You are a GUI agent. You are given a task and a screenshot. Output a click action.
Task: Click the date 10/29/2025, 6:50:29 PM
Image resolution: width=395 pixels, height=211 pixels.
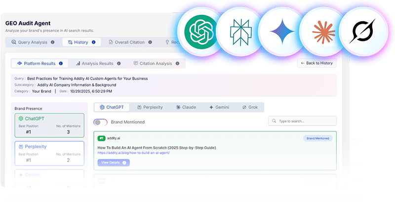[91, 91]
